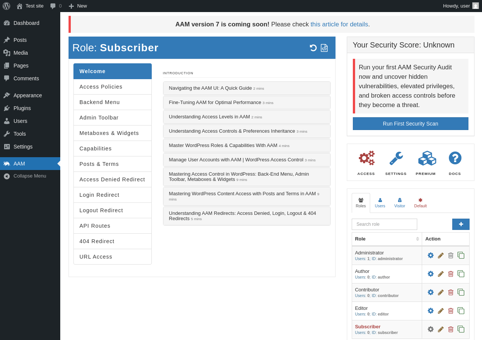482x340 pixels.
Task: Click New in the admin bar
Action: coord(78,6)
